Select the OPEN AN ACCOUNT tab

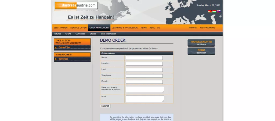(x=99, y=28)
